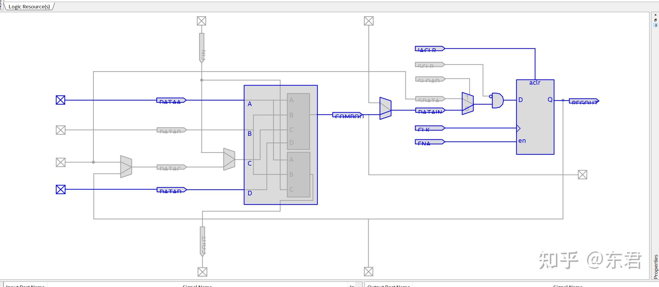
Task: Click the register's D input label
Action: [521, 100]
